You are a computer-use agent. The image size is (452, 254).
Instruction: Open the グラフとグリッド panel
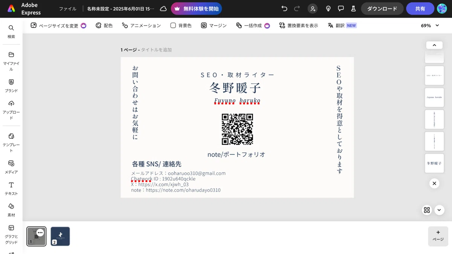[11, 234]
